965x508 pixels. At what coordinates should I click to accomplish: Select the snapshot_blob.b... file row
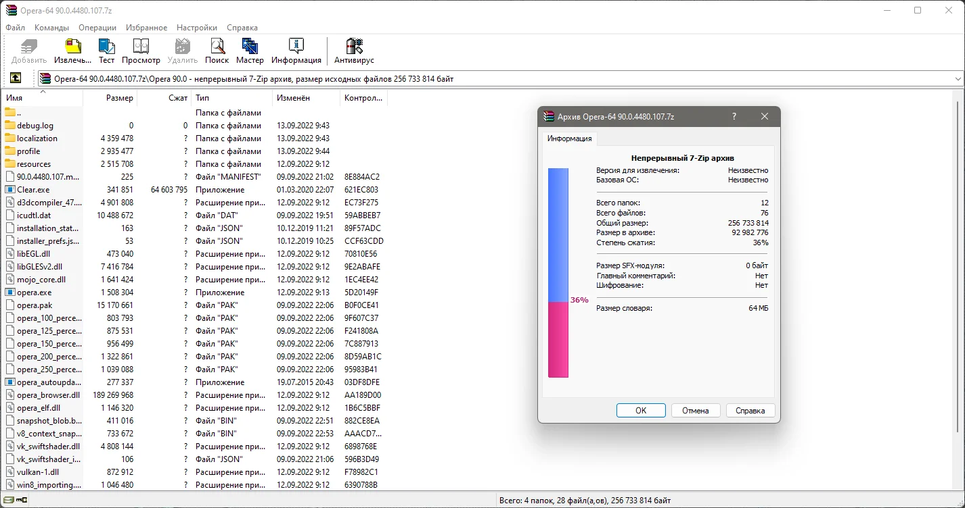(x=194, y=420)
